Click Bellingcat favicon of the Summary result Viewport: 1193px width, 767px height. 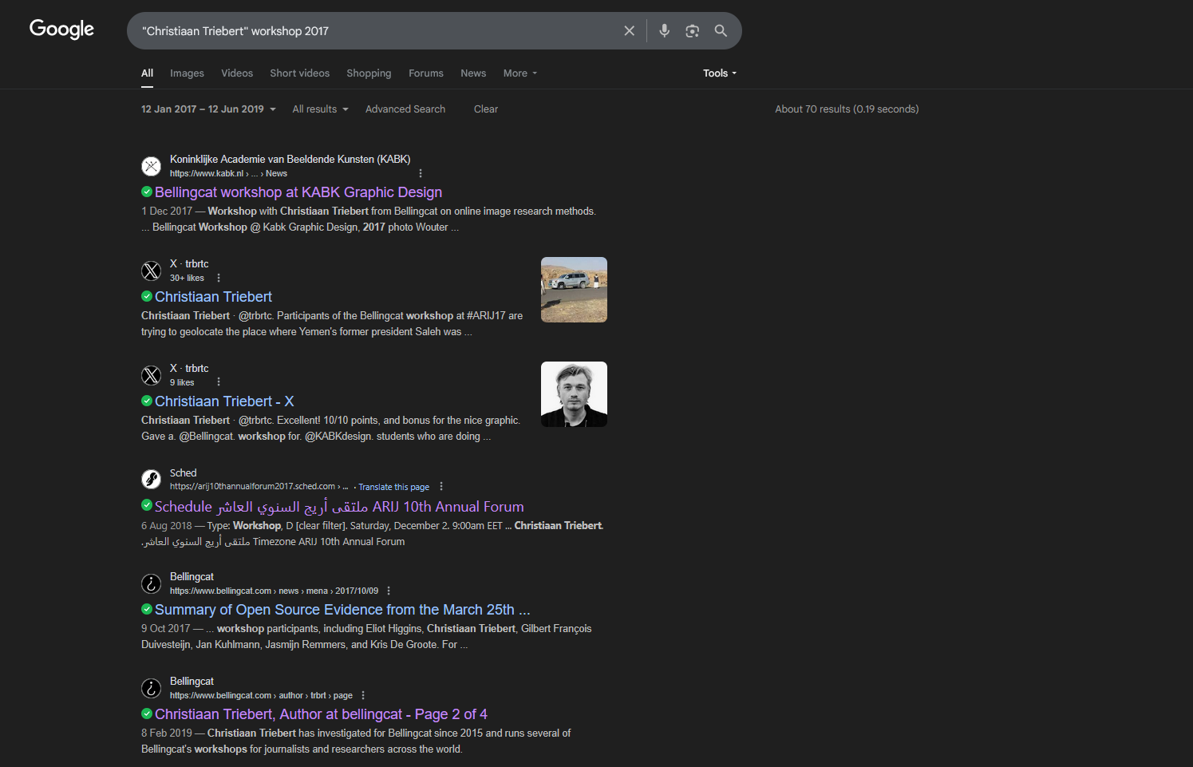[152, 583]
